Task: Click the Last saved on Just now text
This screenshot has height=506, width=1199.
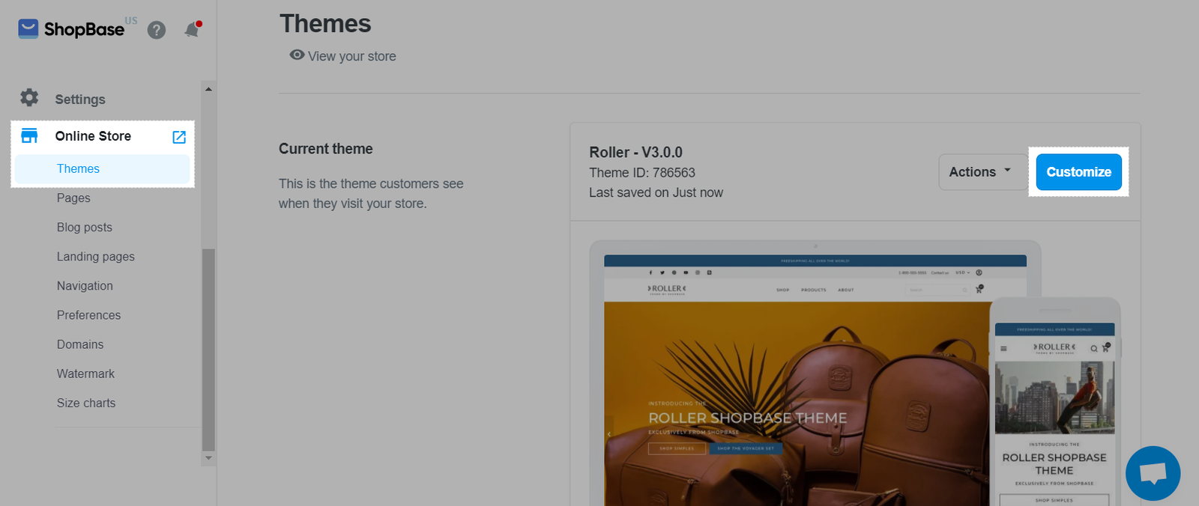Action: [656, 192]
